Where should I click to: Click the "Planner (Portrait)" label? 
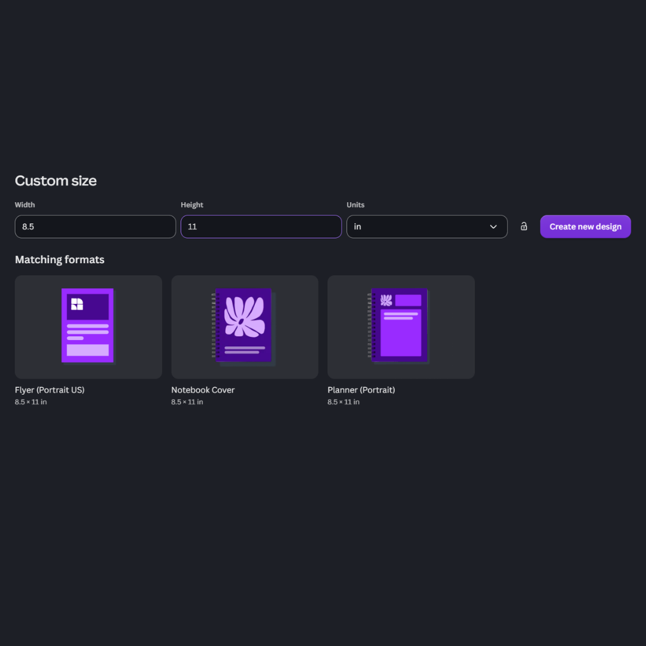tap(361, 390)
